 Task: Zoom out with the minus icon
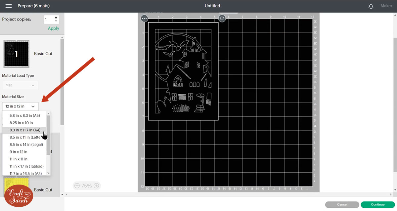click(x=77, y=186)
